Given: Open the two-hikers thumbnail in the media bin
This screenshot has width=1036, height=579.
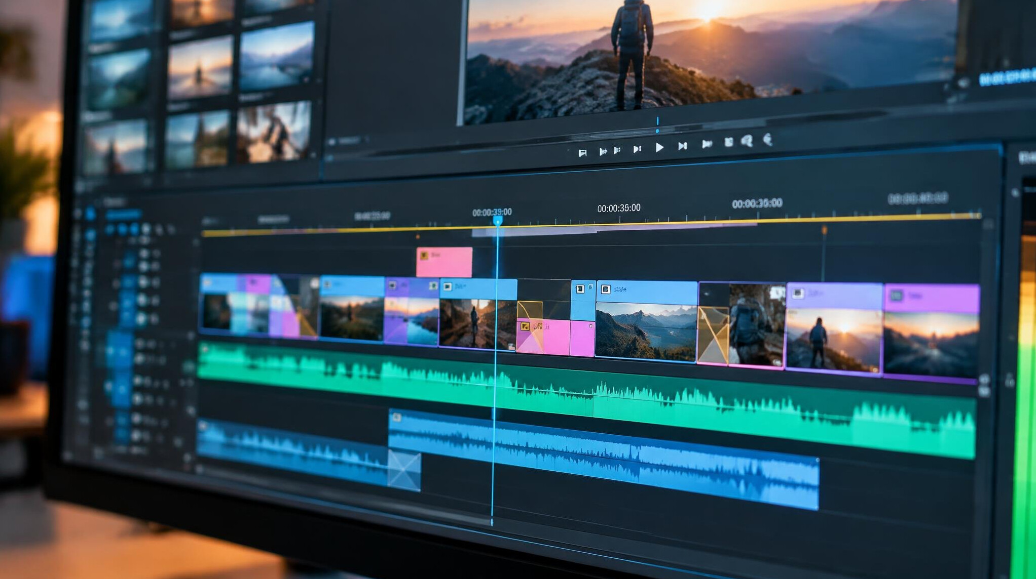Looking at the screenshot, I should [x=274, y=131].
